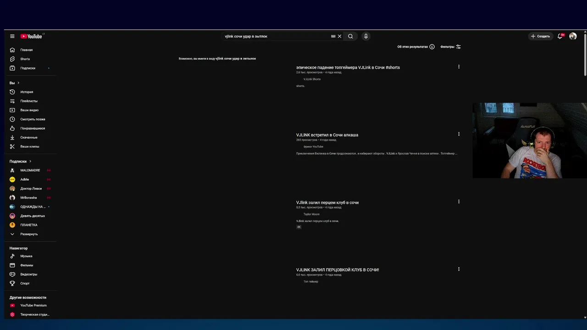
Task: Open video VJLINK ЗАЛИЛ ПЕРЦОВКОЙ КЛУБ В СОЧИ!
Action: click(x=338, y=269)
